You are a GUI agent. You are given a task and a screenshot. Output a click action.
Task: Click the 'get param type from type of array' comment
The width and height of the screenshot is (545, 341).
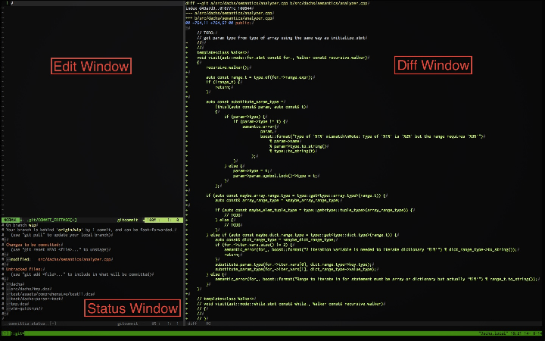[x=282, y=38]
